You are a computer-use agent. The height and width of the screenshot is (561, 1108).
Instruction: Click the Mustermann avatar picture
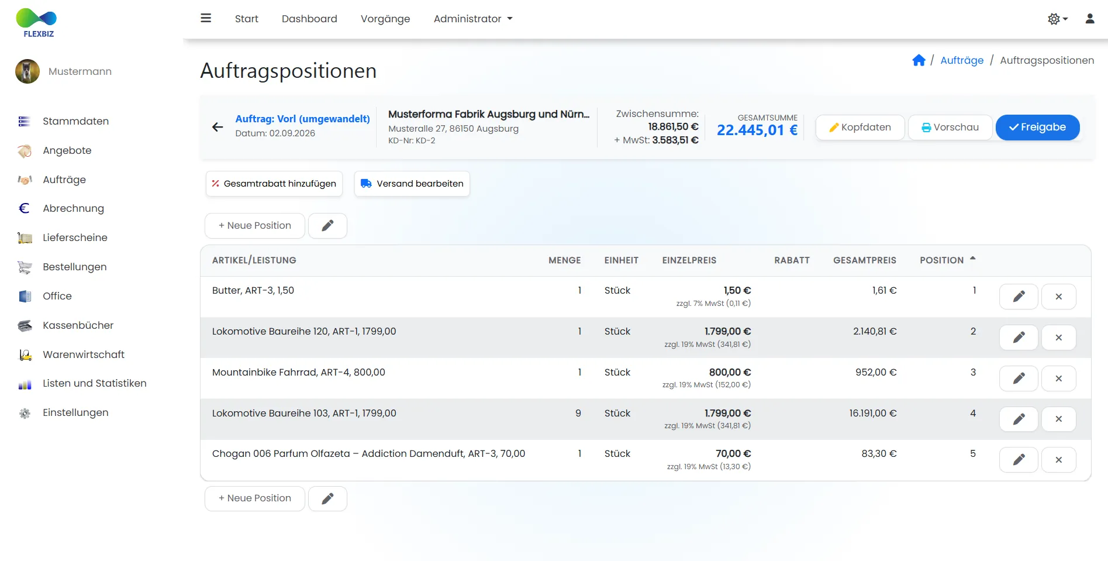[27, 71]
